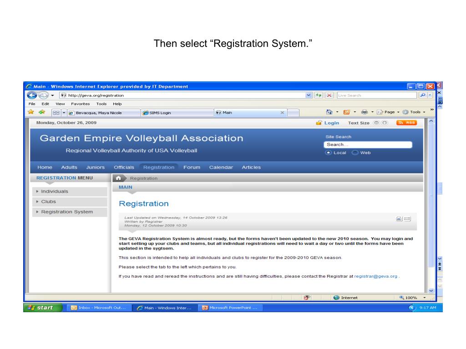Expand the Clubs menu item
The width and height of the screenshot is (466, 349).
[70, 201]
